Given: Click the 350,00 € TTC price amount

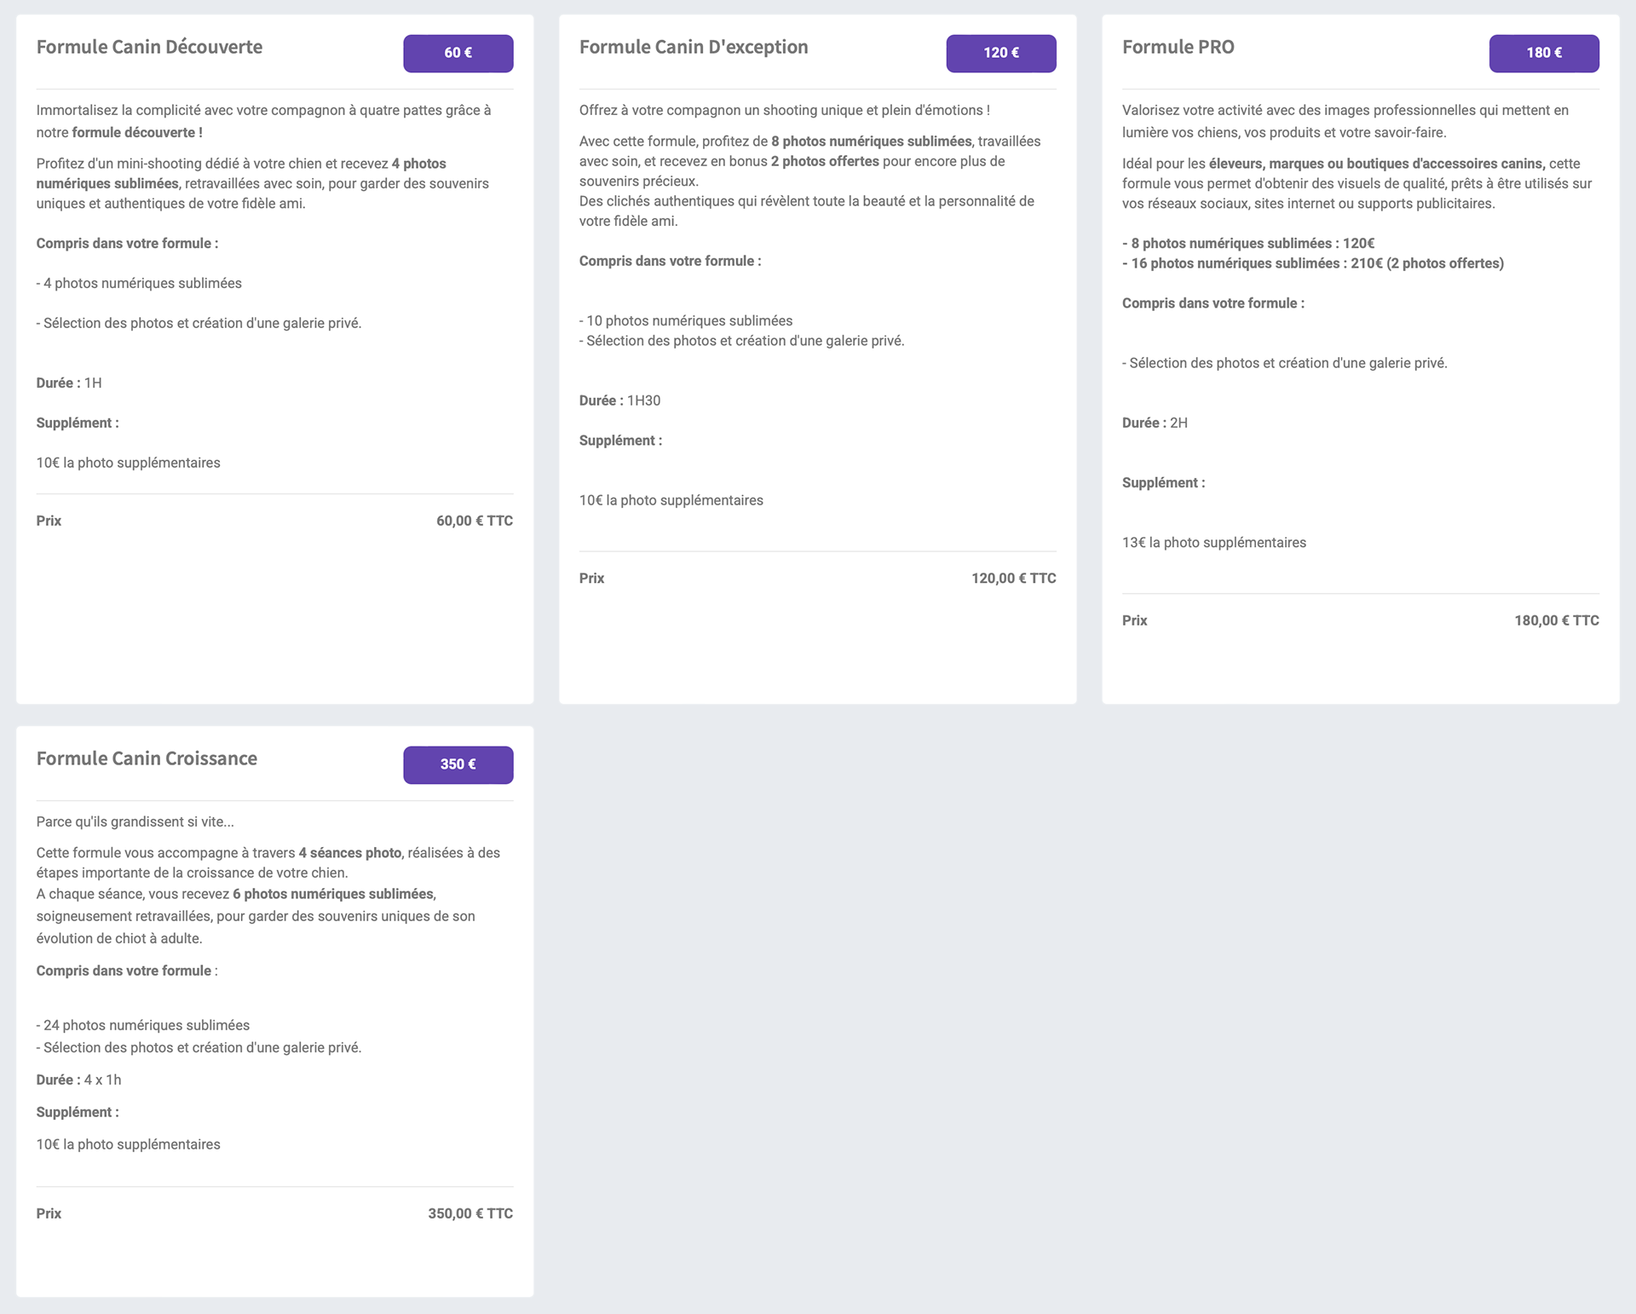Looking at the screenshot, I should click(470, 1213).
